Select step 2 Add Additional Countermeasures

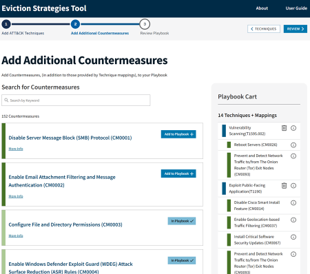[x=75, y=24]
